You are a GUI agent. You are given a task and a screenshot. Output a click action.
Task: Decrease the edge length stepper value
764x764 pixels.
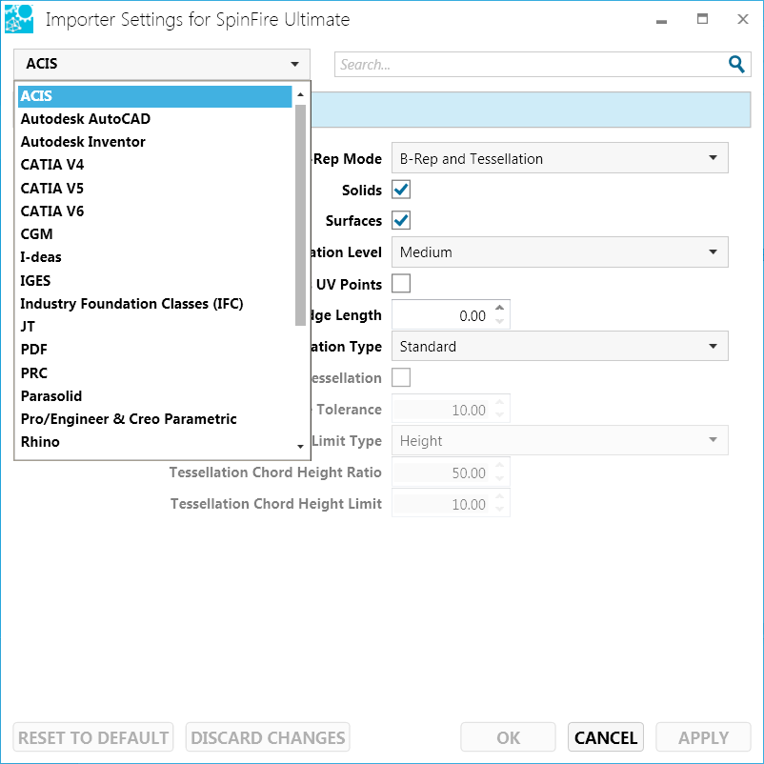(501, 322)
